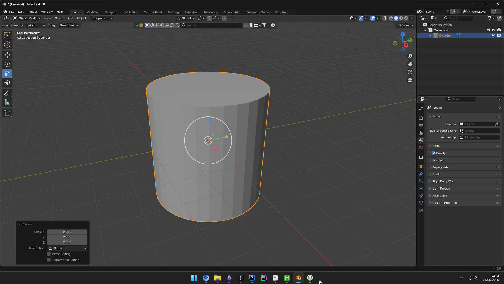The image size is (504, 284).
Task: Open the Add menu in viewport header
Action: (70, 18)
